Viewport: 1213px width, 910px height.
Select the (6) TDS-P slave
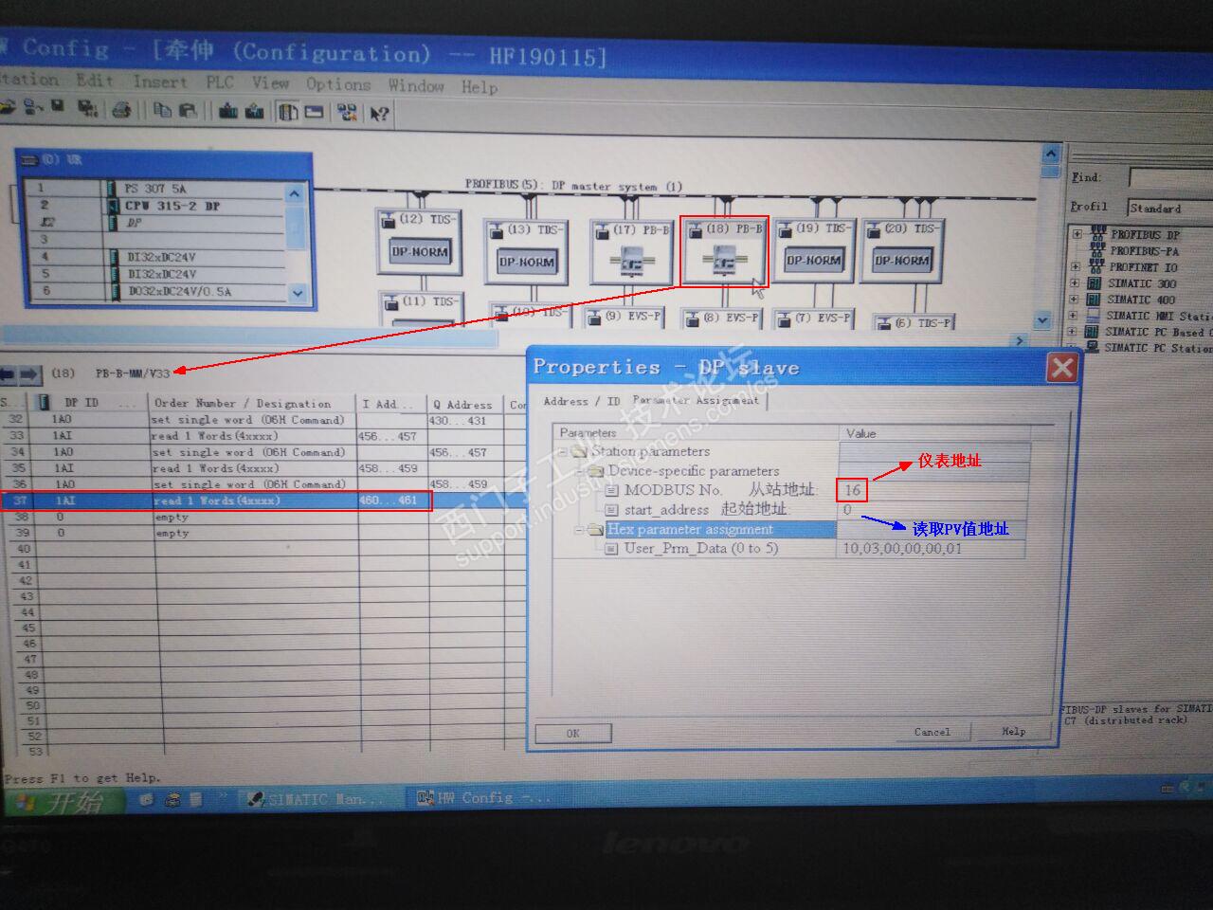pos(915,322)
